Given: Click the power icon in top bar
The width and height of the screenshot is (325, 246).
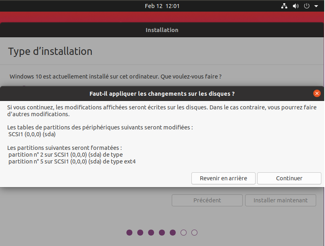Looking at the screenshot, I should click(307, 6).
